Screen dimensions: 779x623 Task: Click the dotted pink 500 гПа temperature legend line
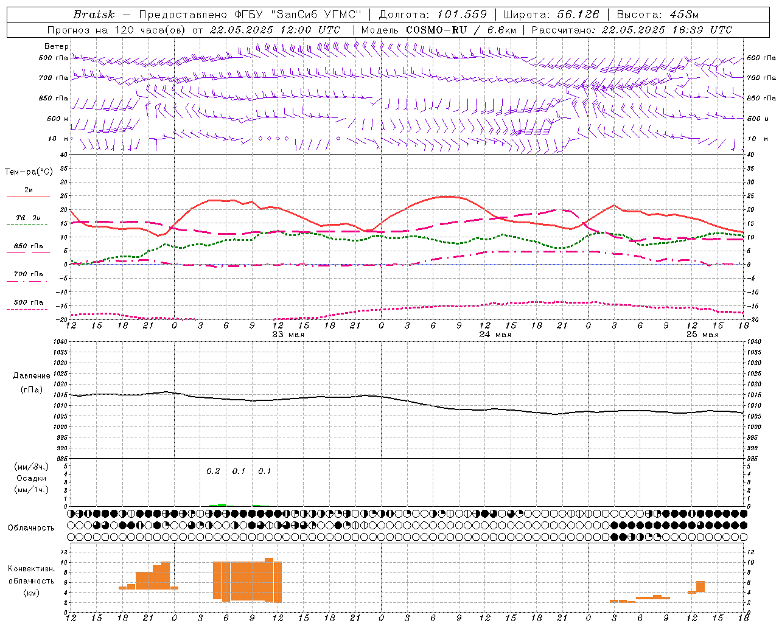point(27,309)
